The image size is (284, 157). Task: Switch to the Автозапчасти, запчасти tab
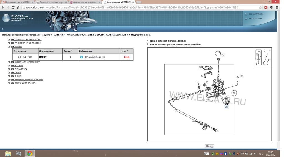tap(85, 2)
